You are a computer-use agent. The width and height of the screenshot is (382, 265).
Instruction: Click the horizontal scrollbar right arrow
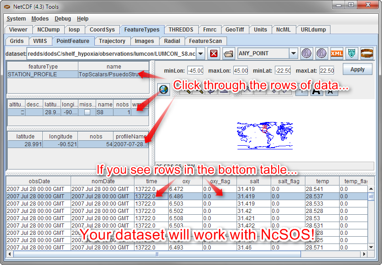pos(364,254)
